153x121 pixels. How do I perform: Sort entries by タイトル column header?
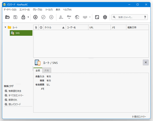coord(55,28)
